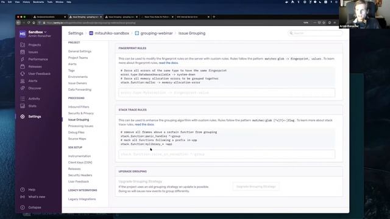This screenshot has height=219, width=390.
Task: Open General Settings in project settings
Action: (x=80, y=51)
